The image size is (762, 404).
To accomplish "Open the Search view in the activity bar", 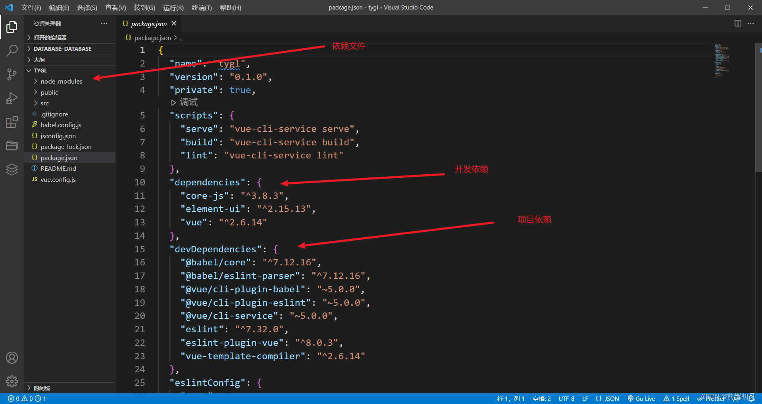I will pyautogui.click(x=12, y=50).
